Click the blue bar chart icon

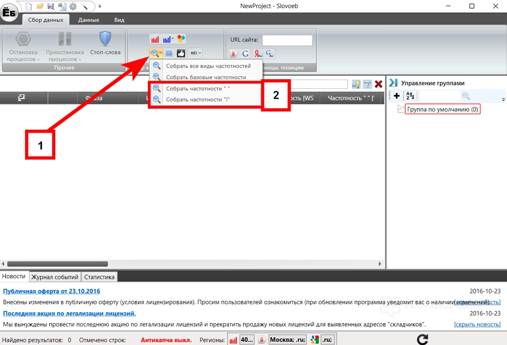click(167, 39)
